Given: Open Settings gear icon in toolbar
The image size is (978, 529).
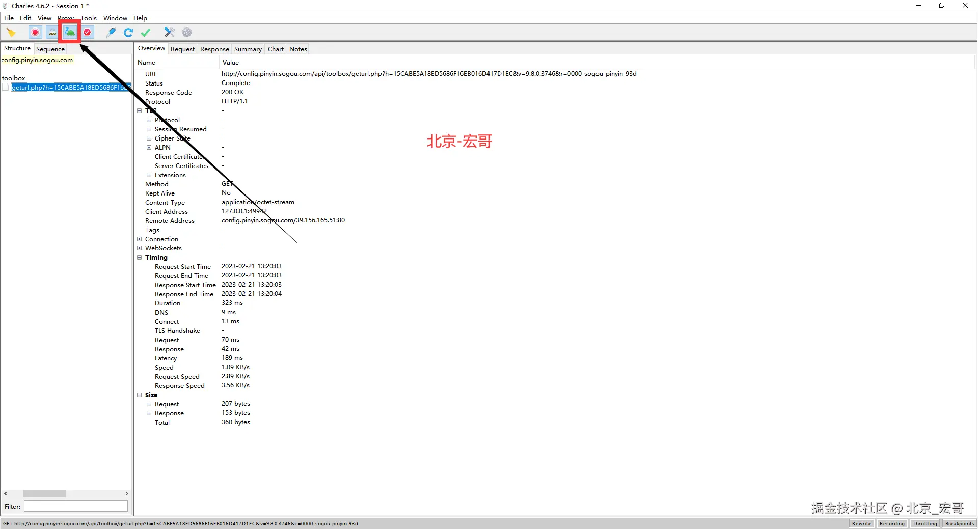Looking at the screenshot, I should coord(187,33).
